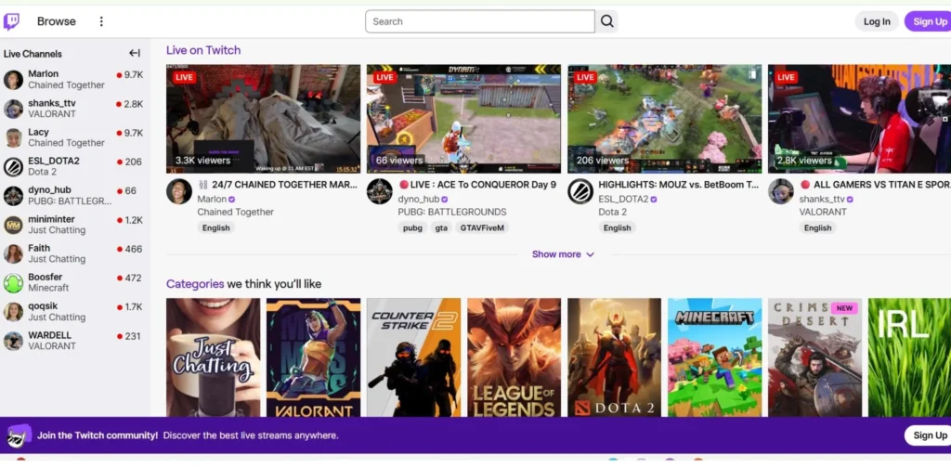Open the Twitch logo home link
Image resolution: width=951 pixels, height=467 pixels.
[x=11, y=22]
